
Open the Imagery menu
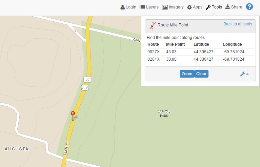(173, 7)
